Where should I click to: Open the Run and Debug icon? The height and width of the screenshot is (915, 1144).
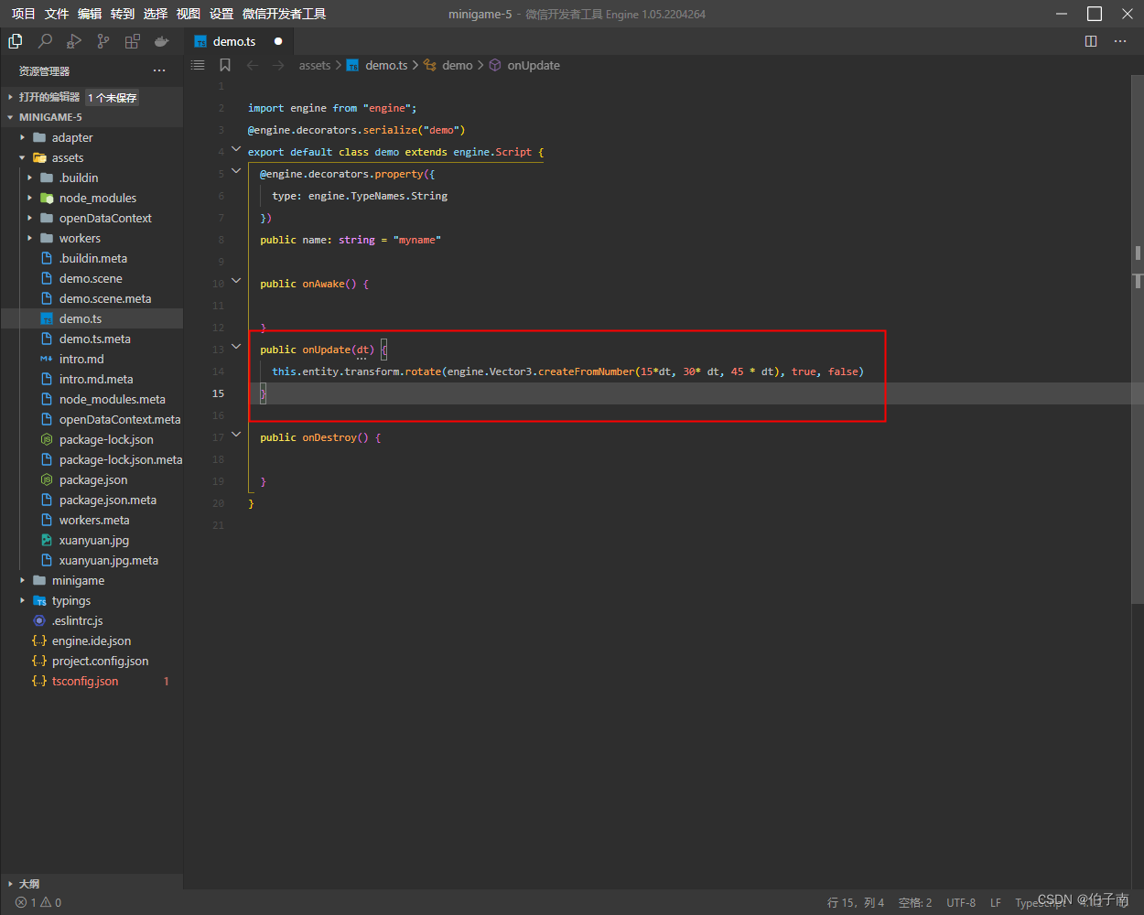74,41
